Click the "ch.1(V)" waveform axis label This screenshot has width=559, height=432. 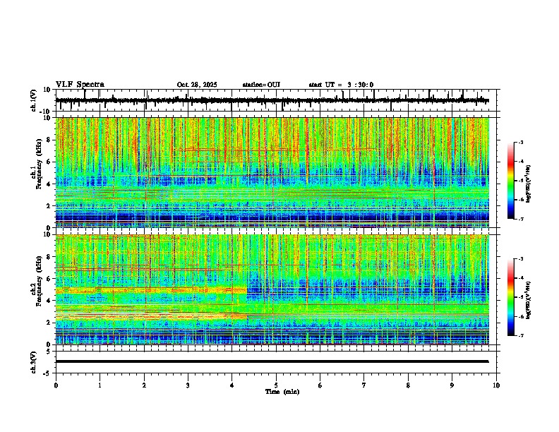pyautogui.click(x=33, y=100)
